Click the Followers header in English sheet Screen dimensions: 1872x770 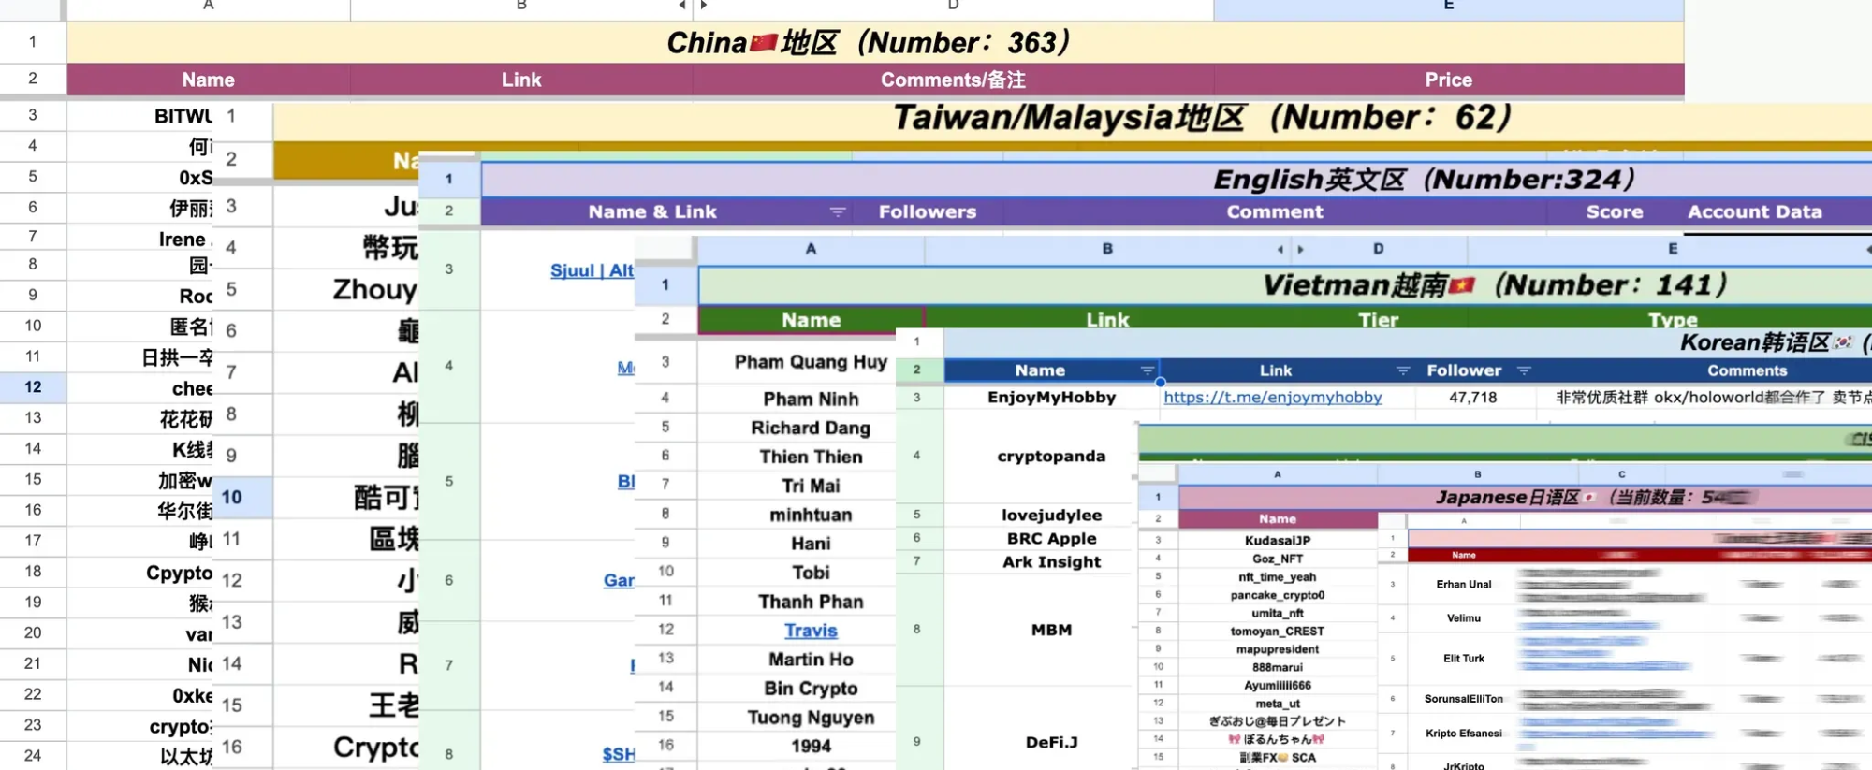pyautogui.click(x=927, y=212)
